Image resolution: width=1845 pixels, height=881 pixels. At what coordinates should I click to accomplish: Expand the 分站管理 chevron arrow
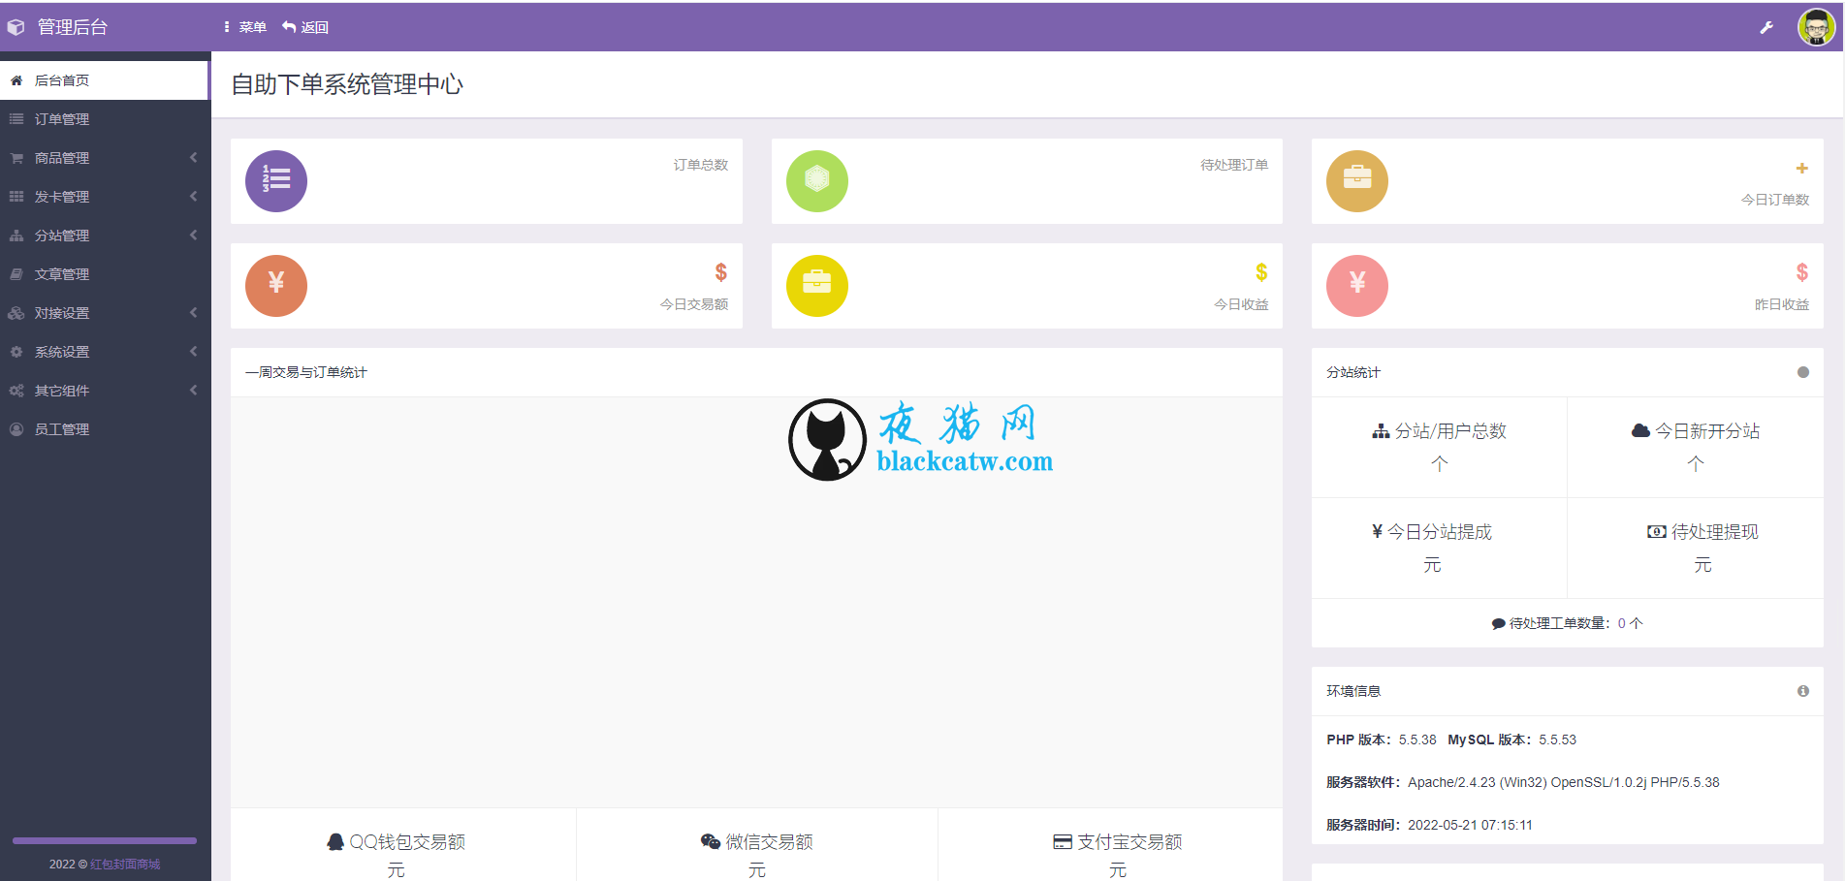193,235
